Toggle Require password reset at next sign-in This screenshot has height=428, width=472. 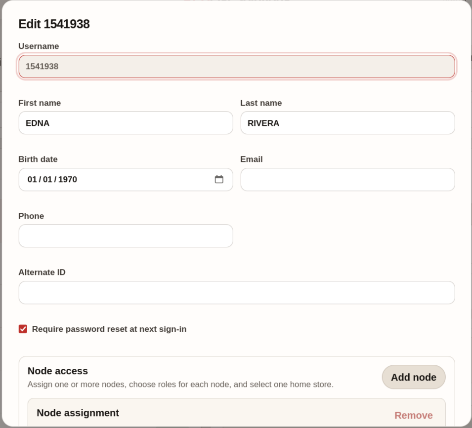click(x=23, y=329)
